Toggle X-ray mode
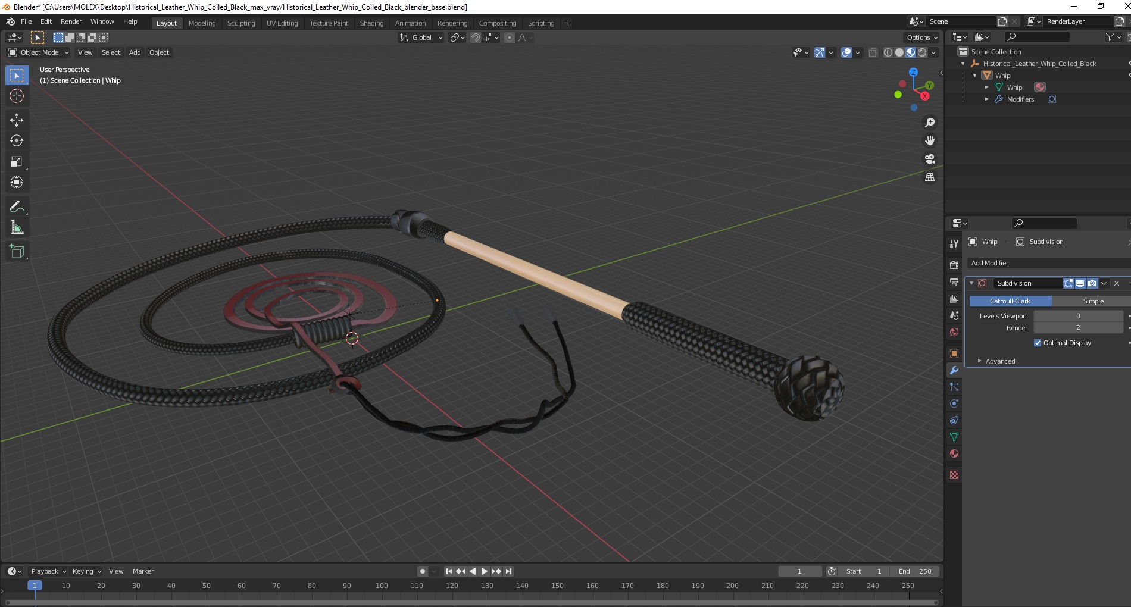The width and height of the screenshot is (1131, 607). (x=873, y=52)
